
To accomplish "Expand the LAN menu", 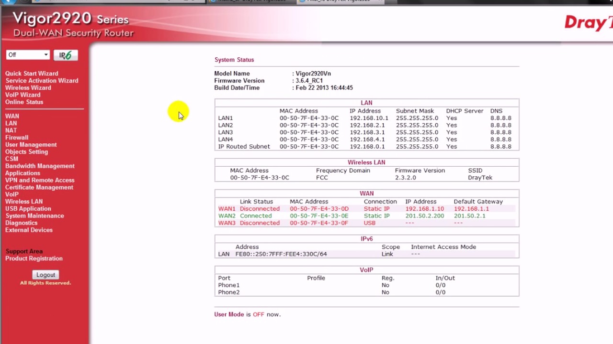I will 11,123.
